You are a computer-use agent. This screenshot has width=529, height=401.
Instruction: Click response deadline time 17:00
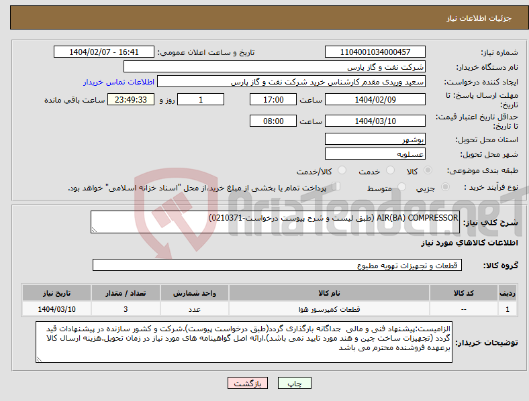[273, 99]
